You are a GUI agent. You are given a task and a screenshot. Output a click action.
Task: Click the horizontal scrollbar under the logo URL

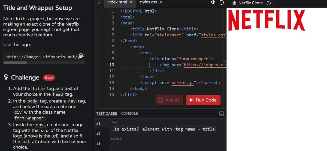coord(15,63)
